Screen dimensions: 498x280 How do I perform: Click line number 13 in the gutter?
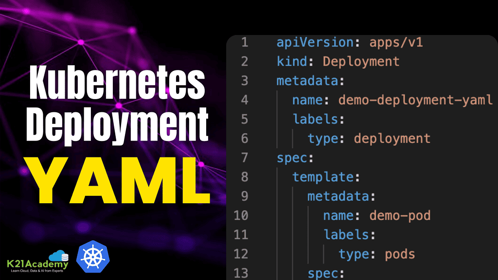point(241,273)
